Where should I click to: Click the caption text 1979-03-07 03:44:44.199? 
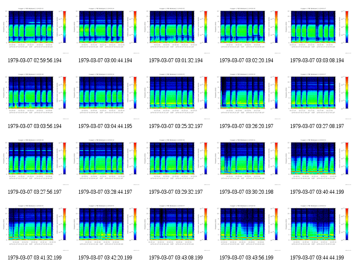click(x=317, y=258)
